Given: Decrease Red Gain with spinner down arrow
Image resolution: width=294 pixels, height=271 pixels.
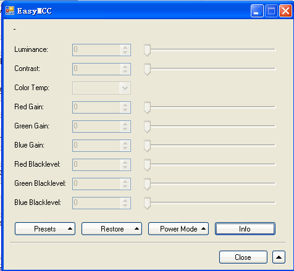Looking at the screenshot, I should (x=125, y=110).
